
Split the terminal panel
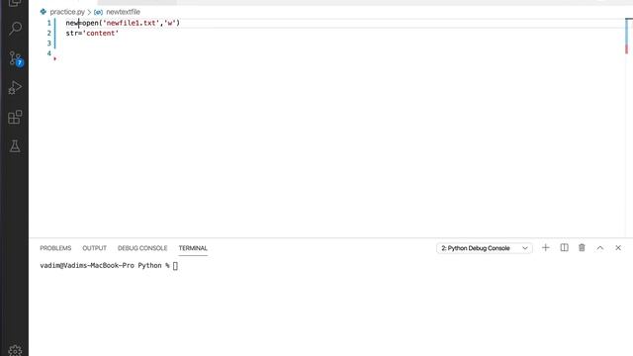click(564, 248)
